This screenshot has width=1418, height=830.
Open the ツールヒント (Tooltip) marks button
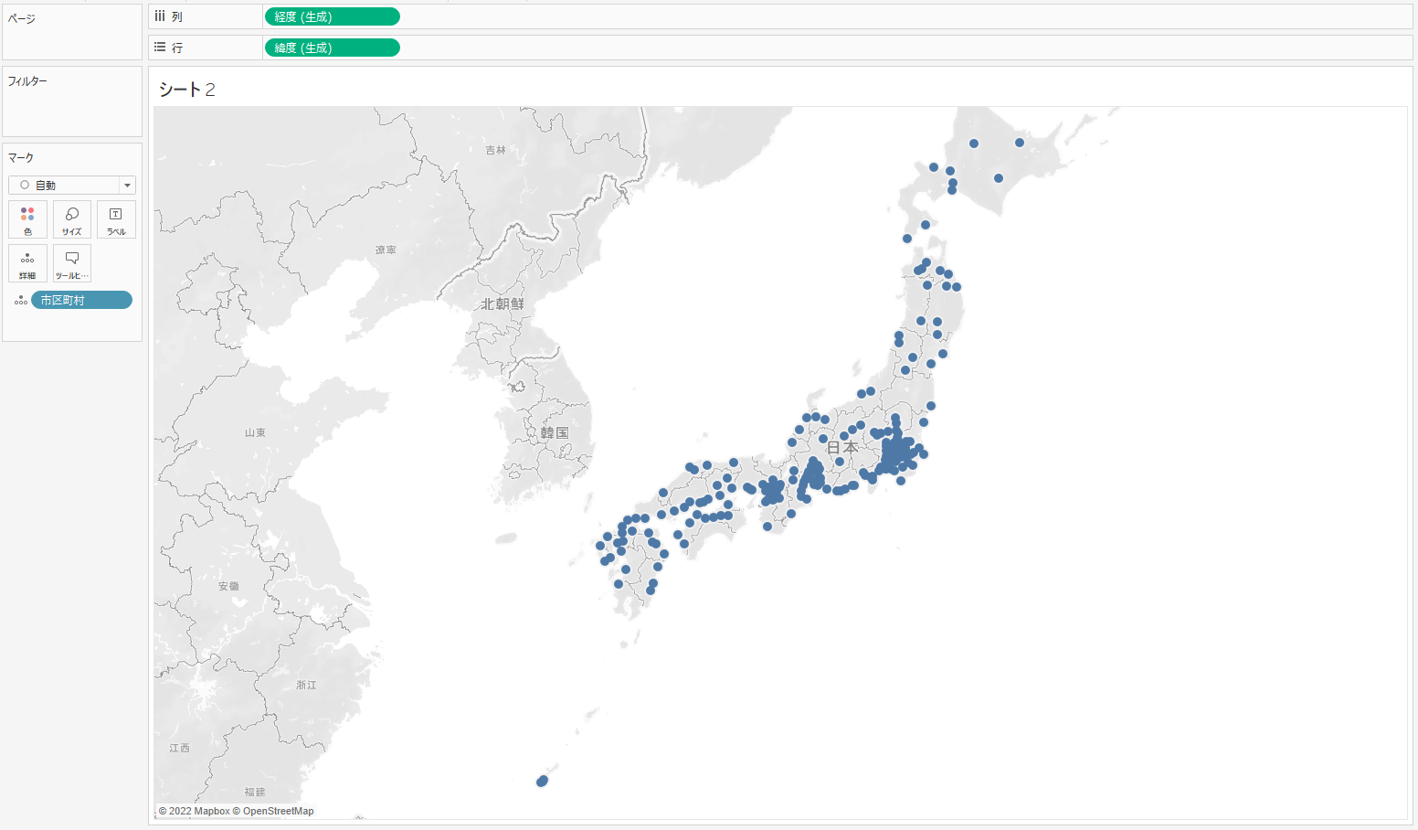click(72, 263)
